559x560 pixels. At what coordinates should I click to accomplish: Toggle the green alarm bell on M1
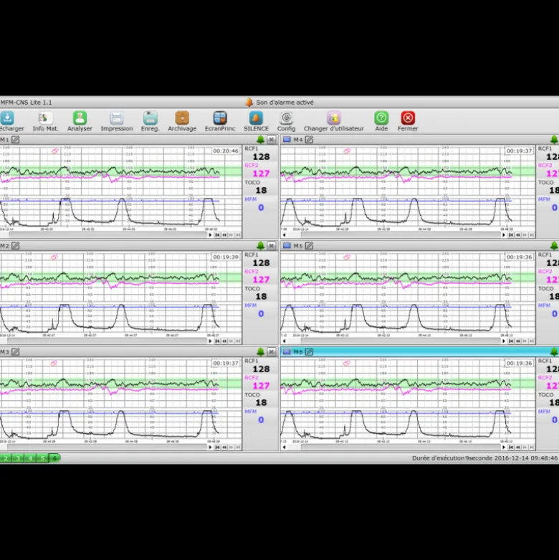point(261,140)
